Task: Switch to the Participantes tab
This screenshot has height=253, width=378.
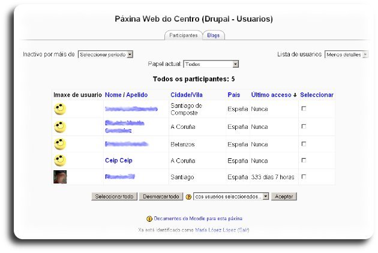Action: (x=184, y=35)
